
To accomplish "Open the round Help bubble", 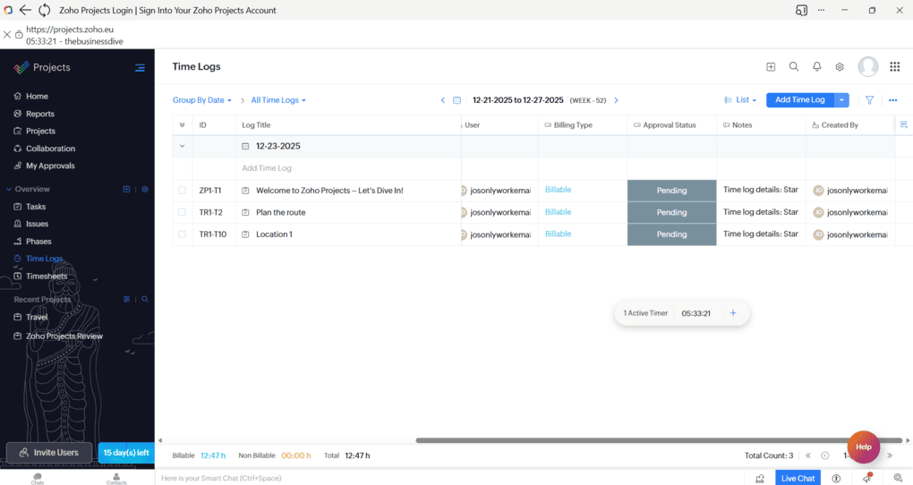I will pyautogui.click(x=864, y=447).
